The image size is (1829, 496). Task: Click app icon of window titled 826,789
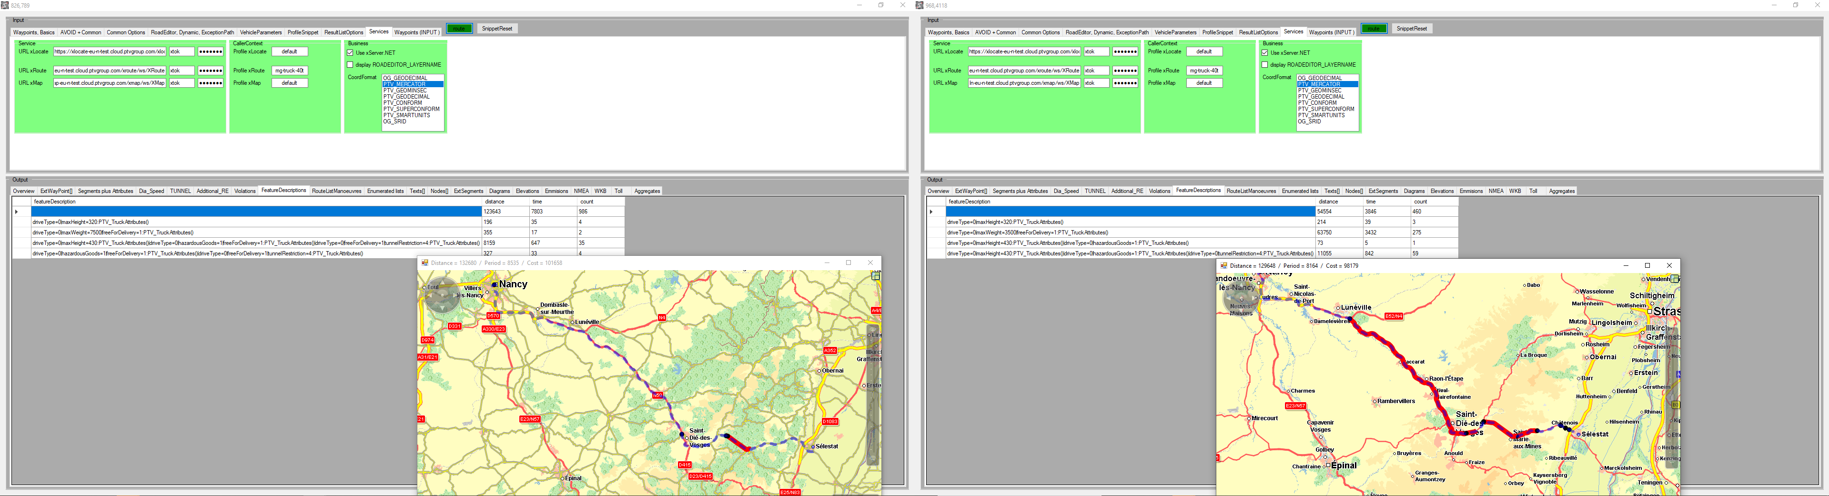tap(6, 5)
